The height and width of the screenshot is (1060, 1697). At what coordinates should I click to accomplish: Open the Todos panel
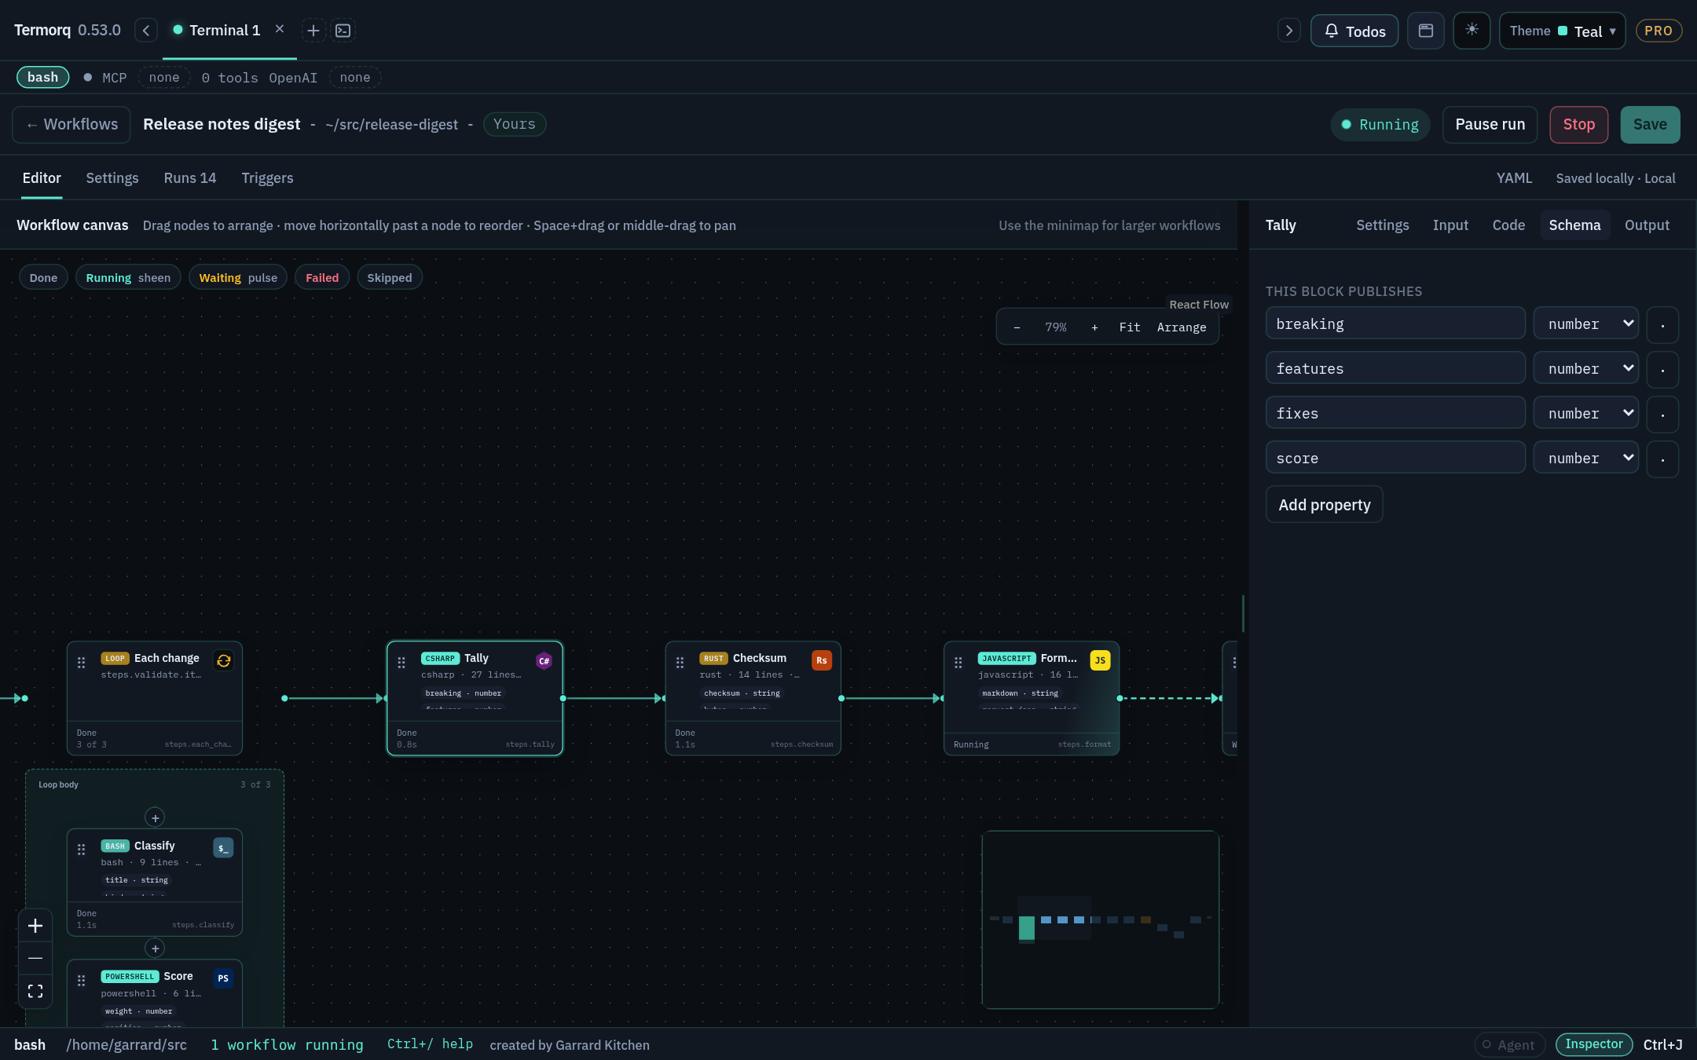[1354, 31]
